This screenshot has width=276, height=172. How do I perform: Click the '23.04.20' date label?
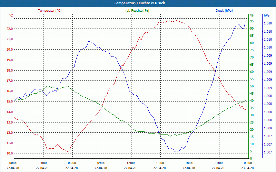(247, 168)
